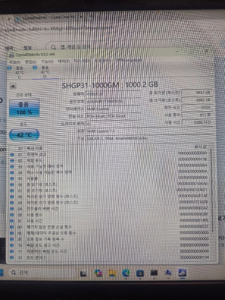Select the 온도 센서 1 row
Image resolution: width=225 pixels, height=300 pixels.
click(x=110, y=257)
